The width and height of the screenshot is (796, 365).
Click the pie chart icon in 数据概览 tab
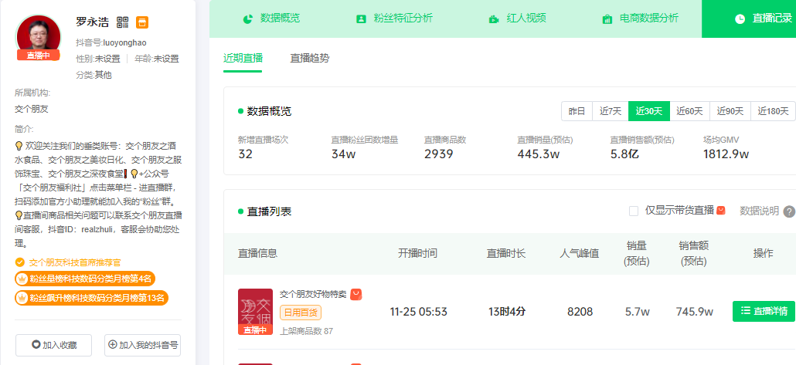pyautogui.click(x=248, y=19)
